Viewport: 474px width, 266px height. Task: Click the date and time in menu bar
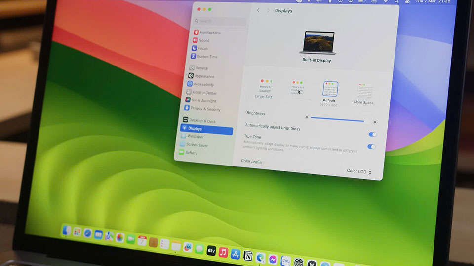coord(433,1)
